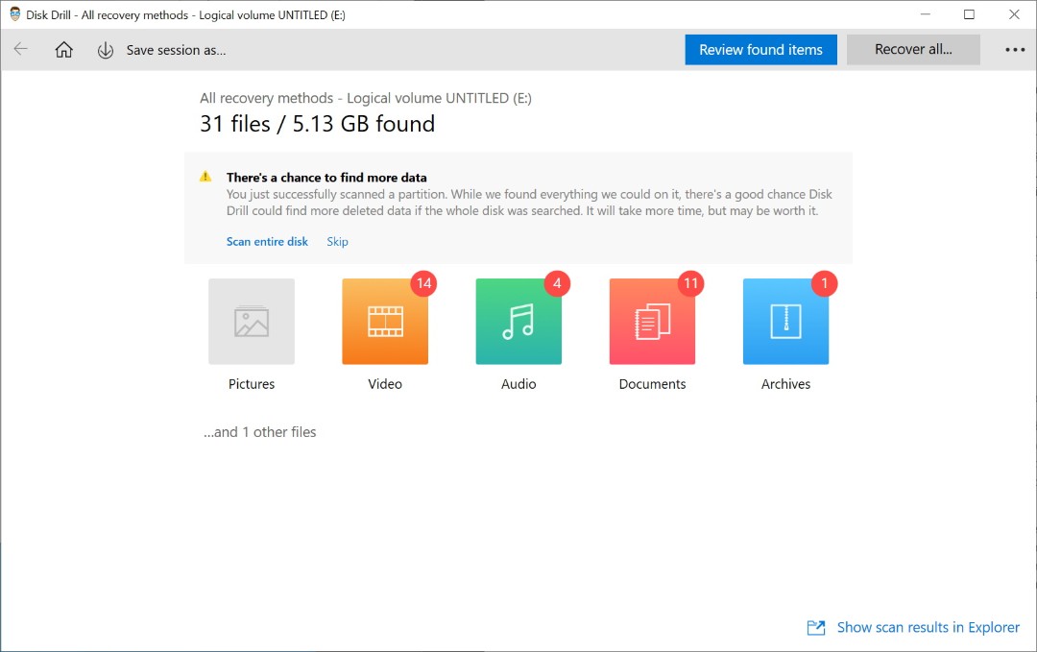
Task: Click the Save session download icon
Action: coord(106,50)
